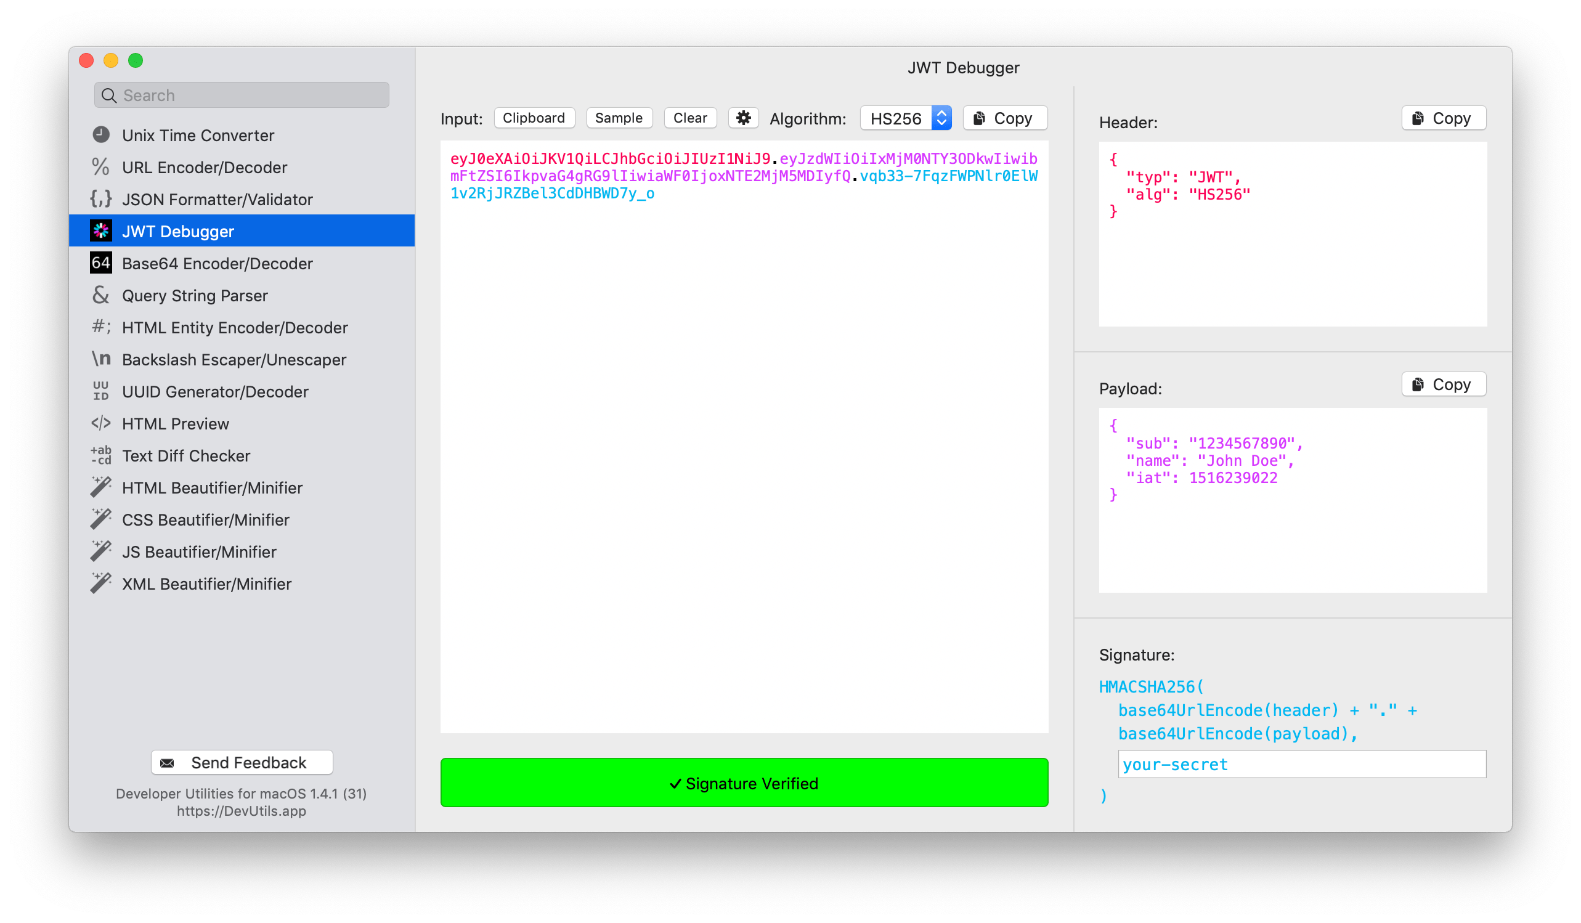
Task: Select the JS Beautifier wand icon
Action: click(x=101, y=551)
